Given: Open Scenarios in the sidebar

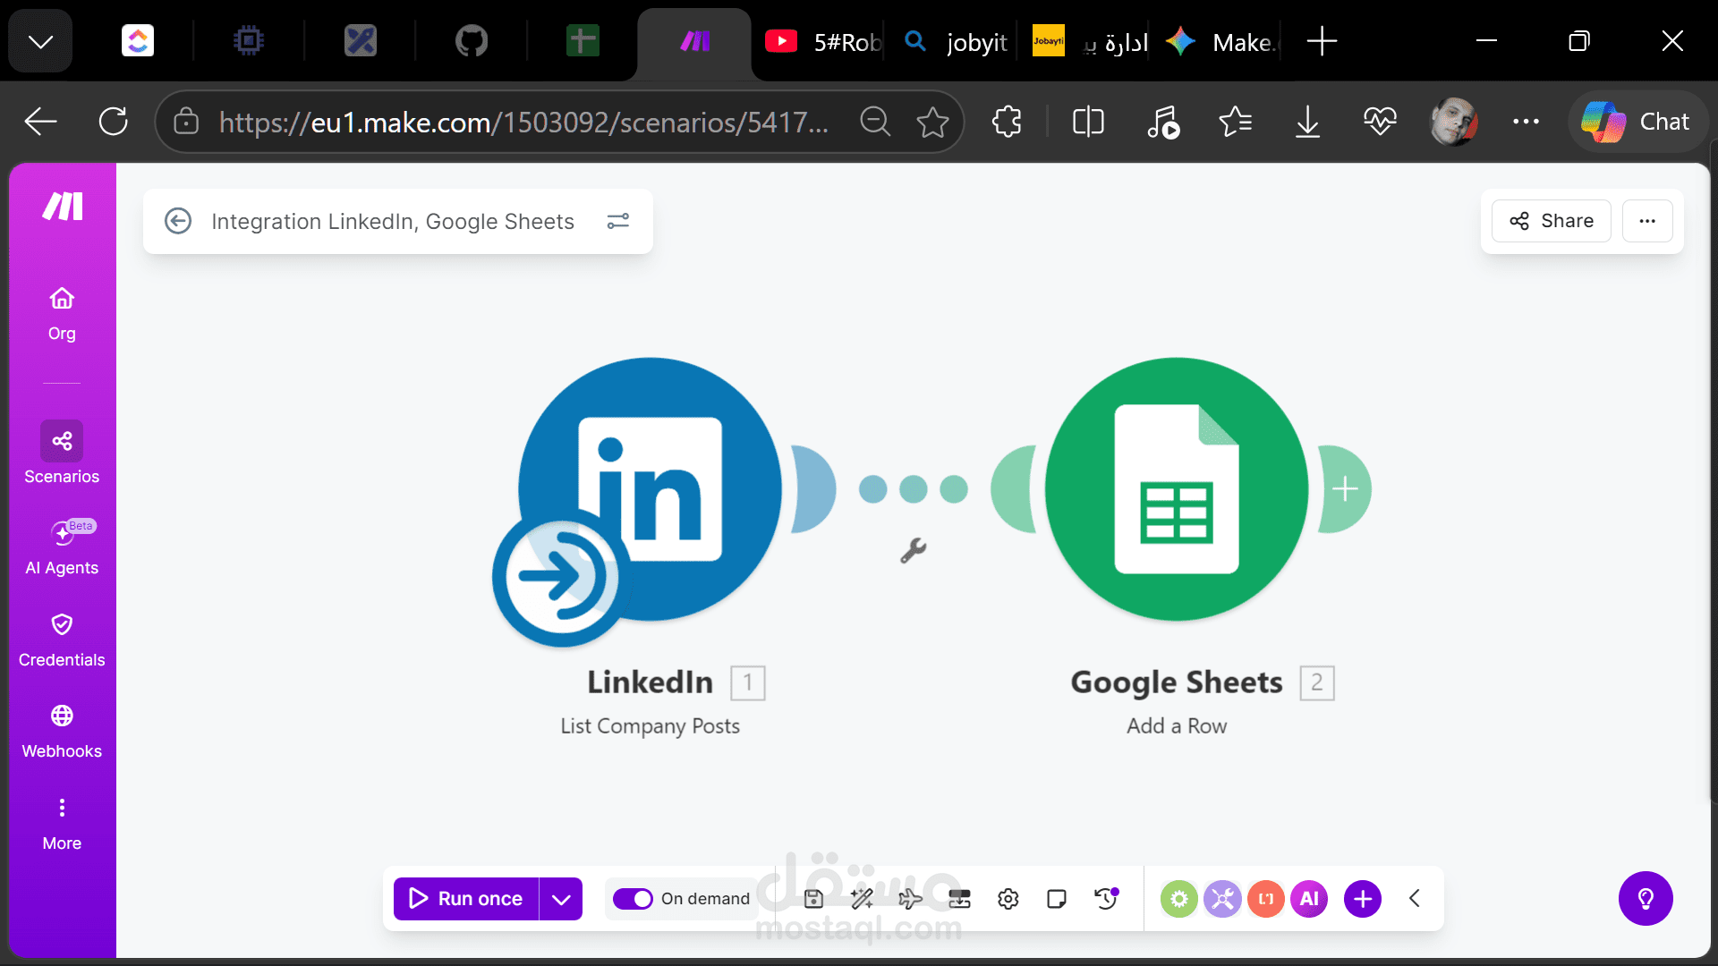Looking at the screenshot, I should [62, 453].
